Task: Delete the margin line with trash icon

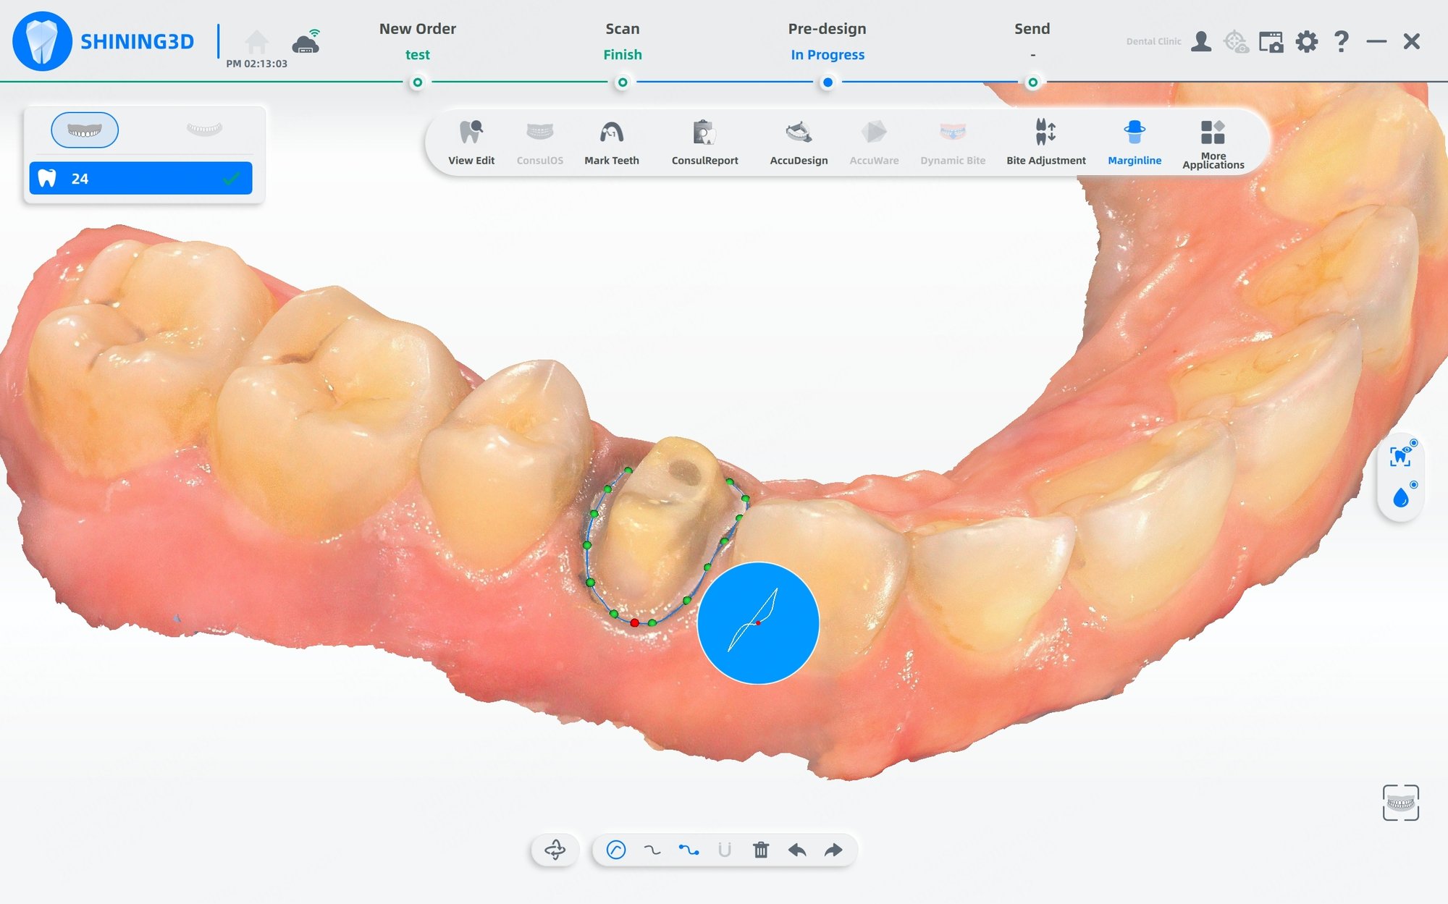Action: (759, 850)
